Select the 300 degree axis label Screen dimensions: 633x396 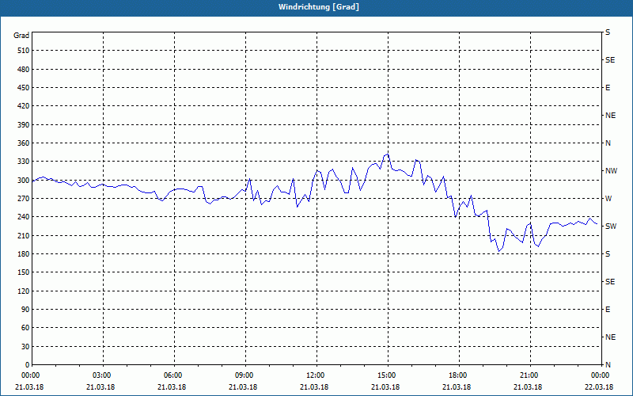click(x=24, y=181)
